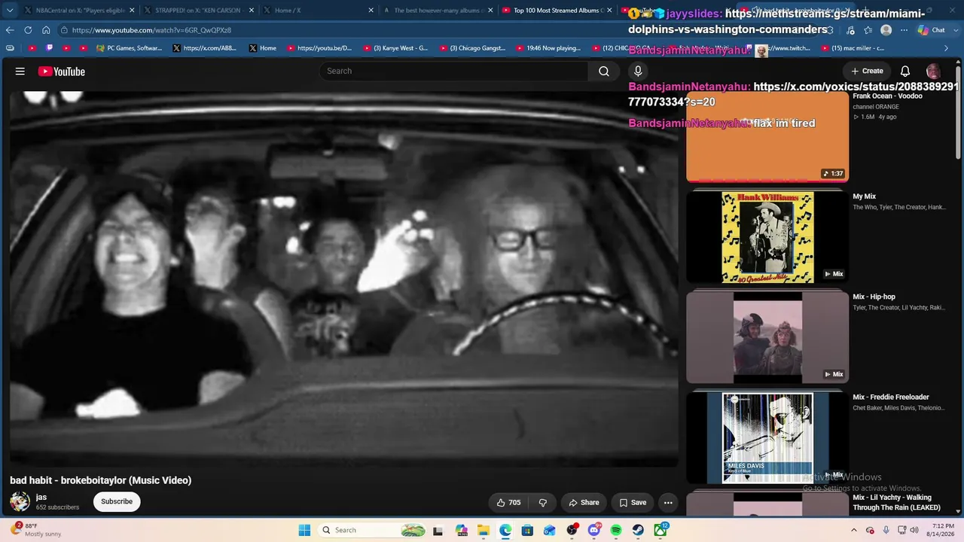
Task: Open the x.com/A88... bookmark
Action: coord(204,48)
